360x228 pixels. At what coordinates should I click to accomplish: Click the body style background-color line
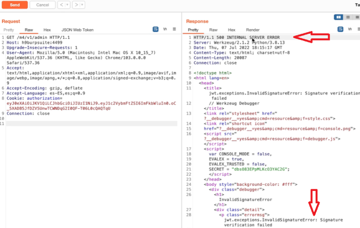(251, 184)
